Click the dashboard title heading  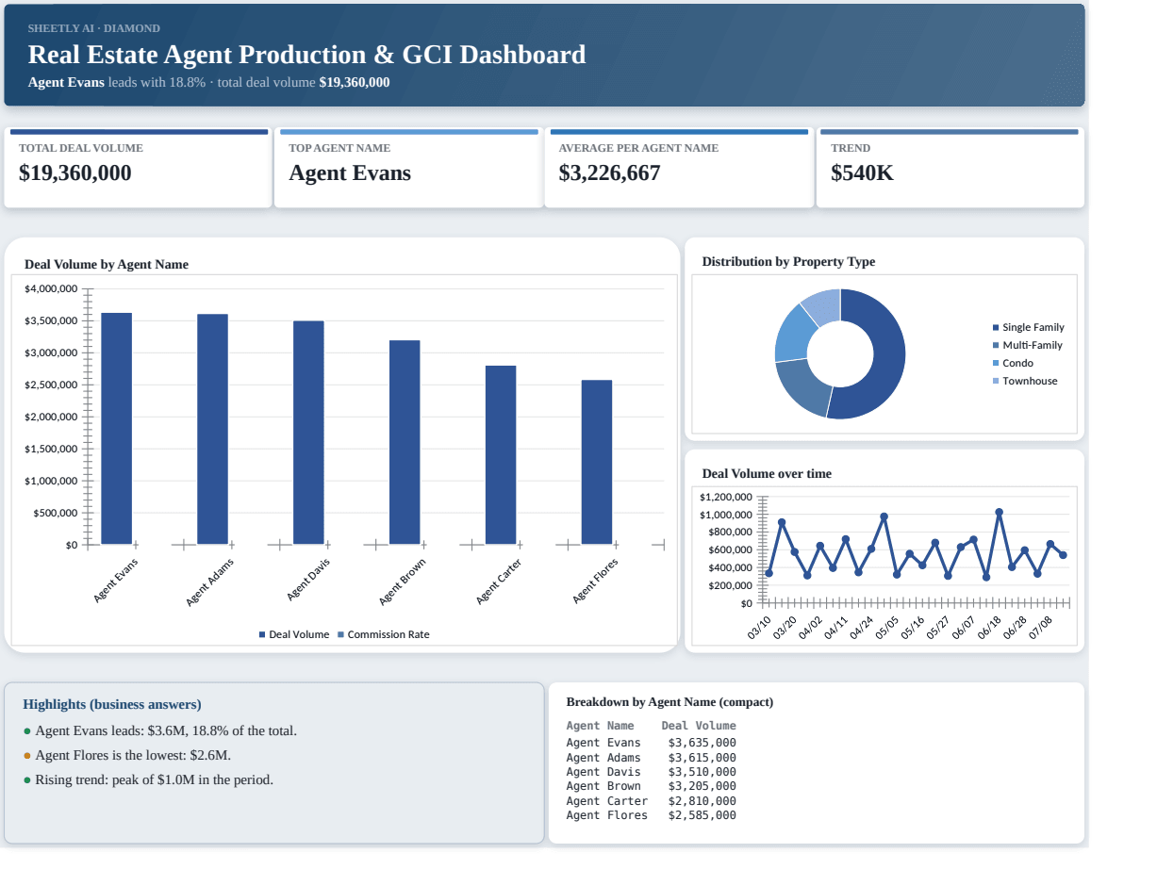pos(306,55)
